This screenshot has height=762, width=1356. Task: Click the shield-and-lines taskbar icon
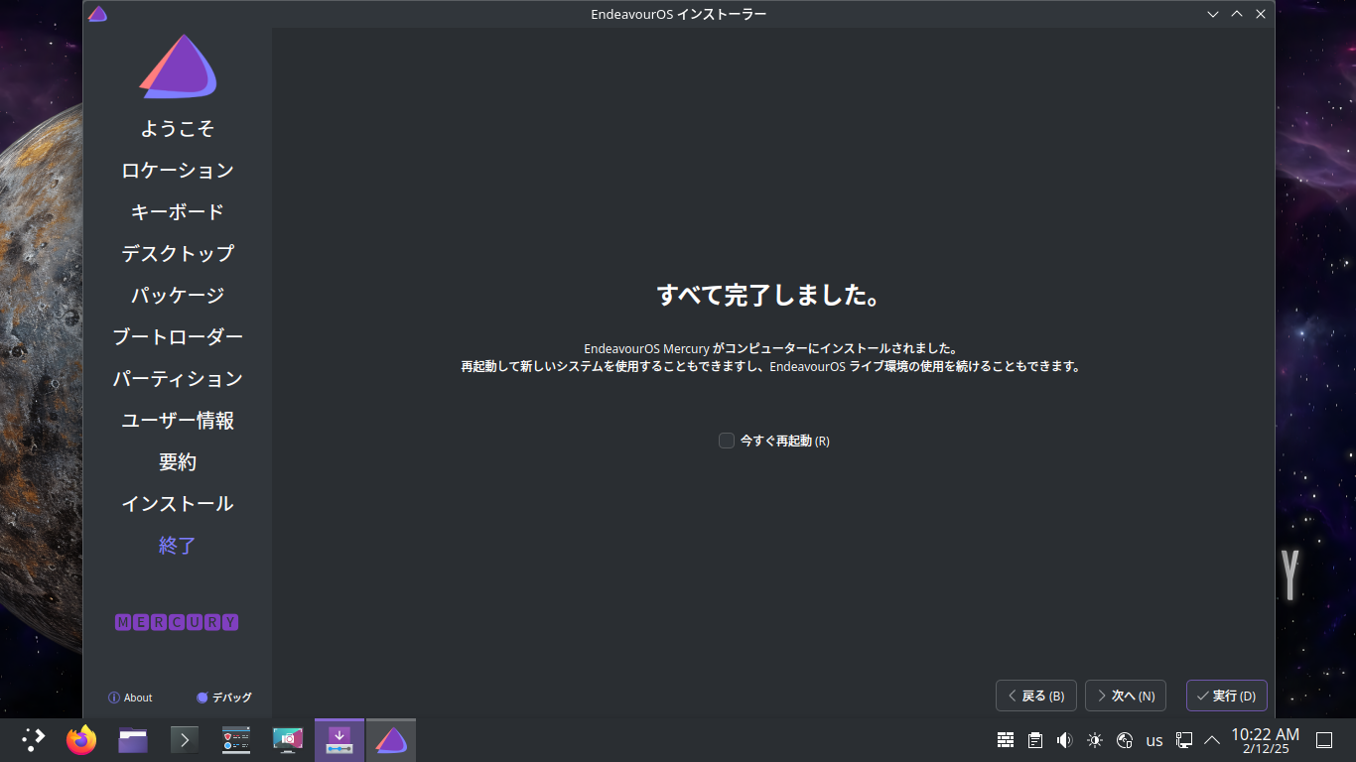[236, 740]
